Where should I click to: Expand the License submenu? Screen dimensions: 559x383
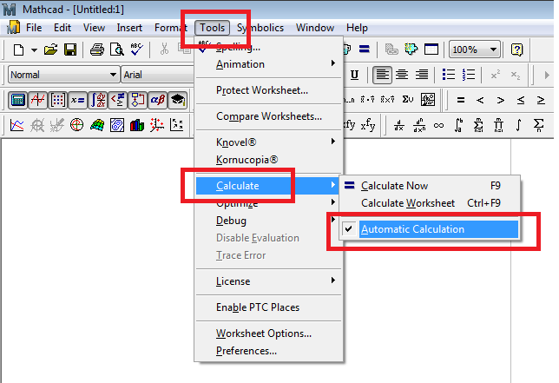click(268, 281)
